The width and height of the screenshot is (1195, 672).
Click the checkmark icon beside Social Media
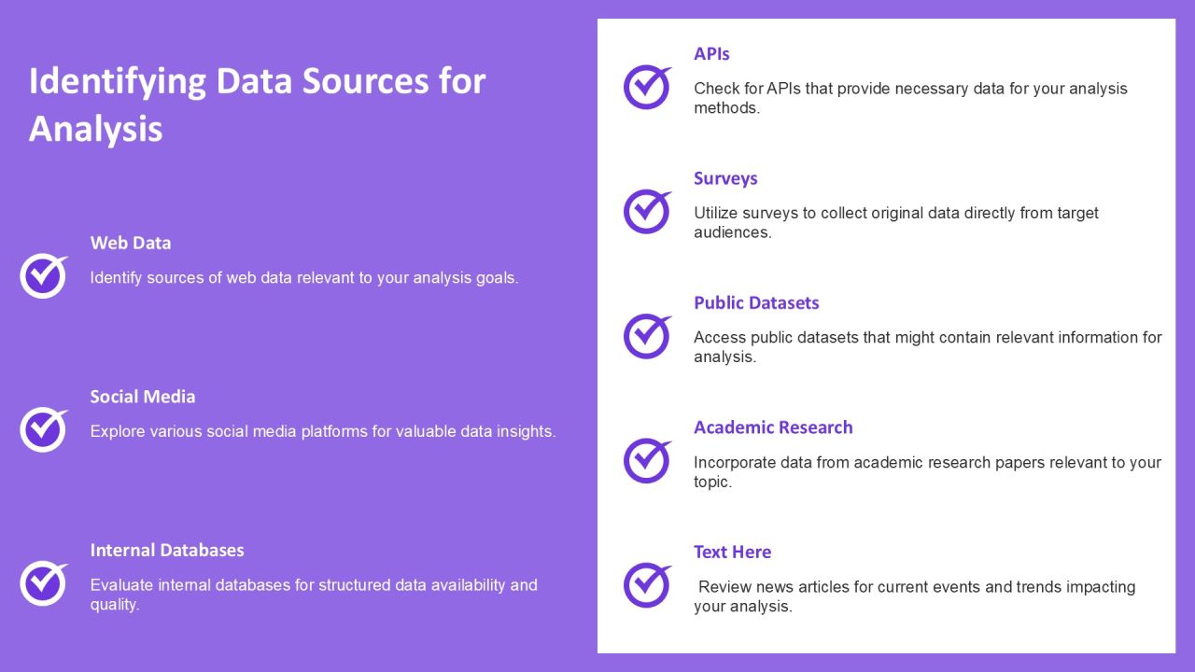point(44,429)
